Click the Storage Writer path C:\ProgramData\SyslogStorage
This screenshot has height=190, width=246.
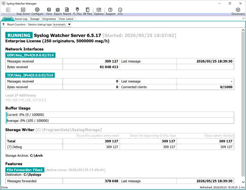[x=69, y=130]
